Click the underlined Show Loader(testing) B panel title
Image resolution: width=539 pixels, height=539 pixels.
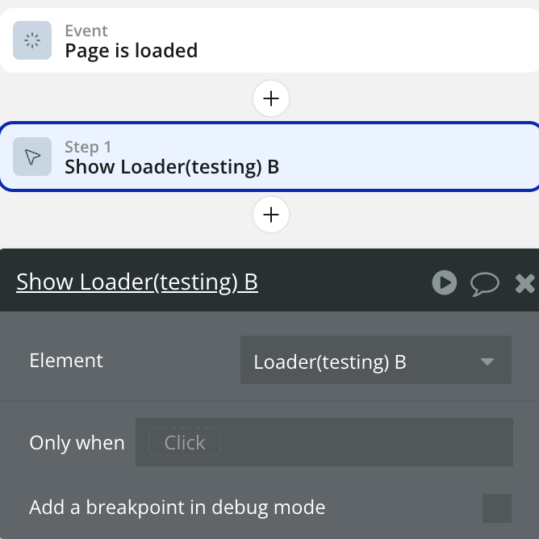coord(137,282)
